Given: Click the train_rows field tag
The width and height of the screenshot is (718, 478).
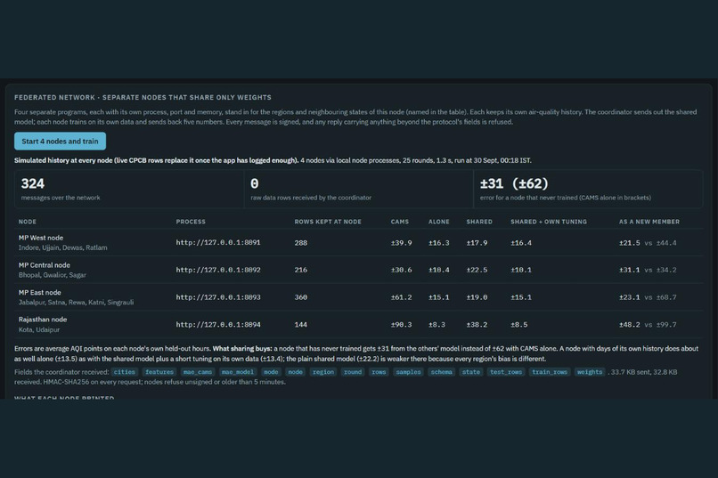Looking at the screenshot, I should tap(549, 372).
